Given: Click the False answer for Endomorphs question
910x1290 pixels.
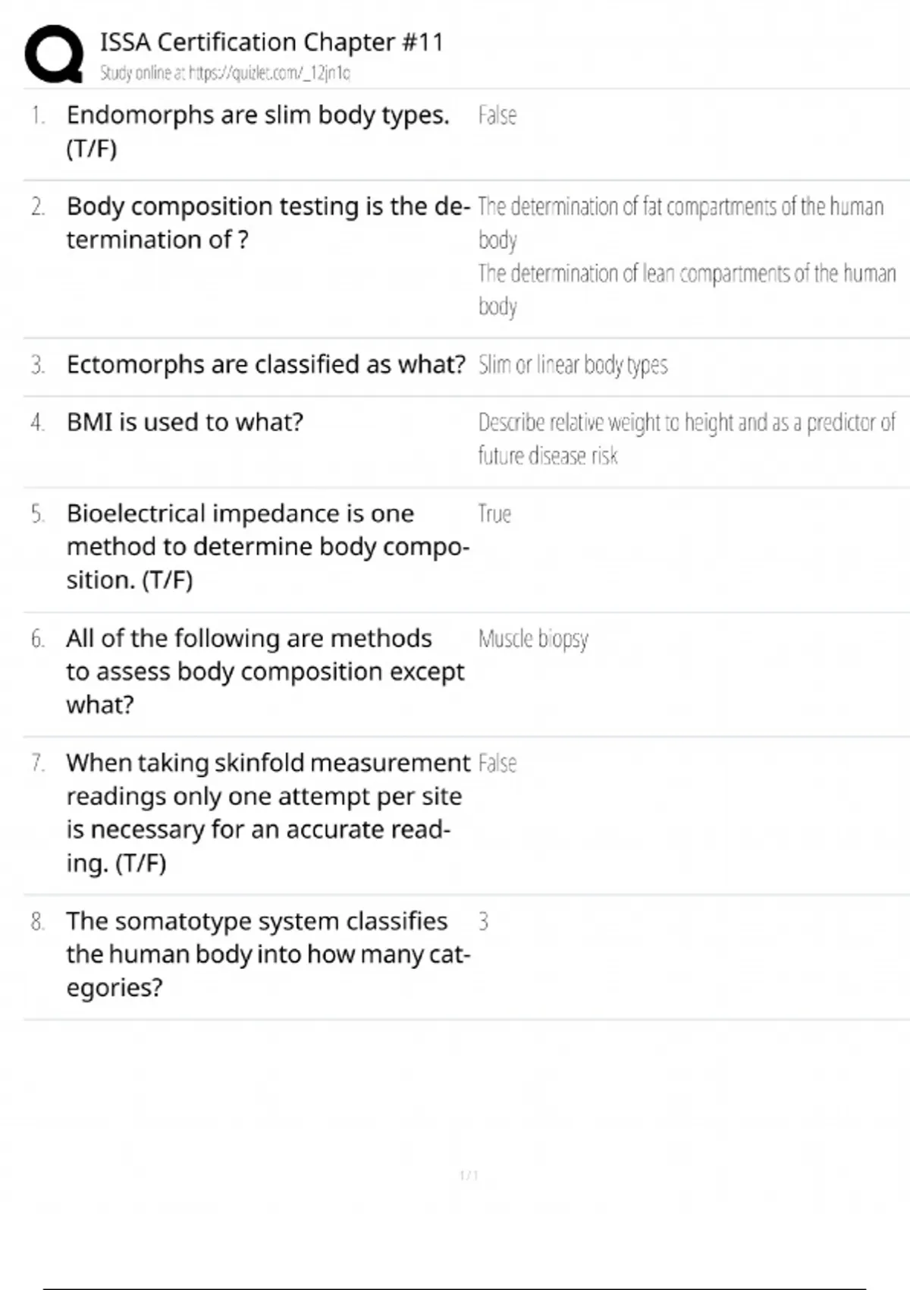Looking at the screenshot, I should [x=497, y=115].
